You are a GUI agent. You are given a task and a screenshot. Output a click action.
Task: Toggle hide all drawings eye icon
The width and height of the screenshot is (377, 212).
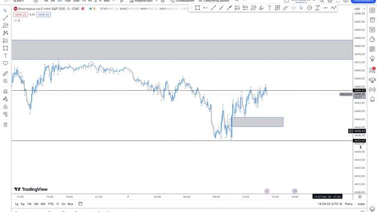click(5, 114)
